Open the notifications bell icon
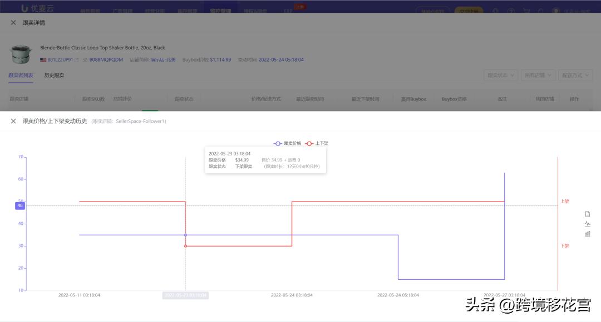Viewport: 601px width, 322px height. click(x=540, y=10)
